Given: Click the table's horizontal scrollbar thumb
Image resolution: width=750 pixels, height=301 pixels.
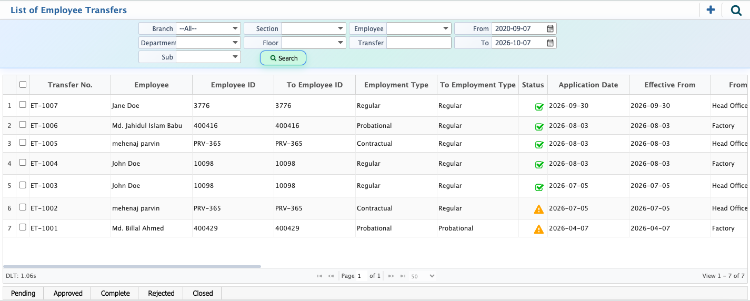Looking at the screenshot, I should pyautogui.click(x=132, y=266).
